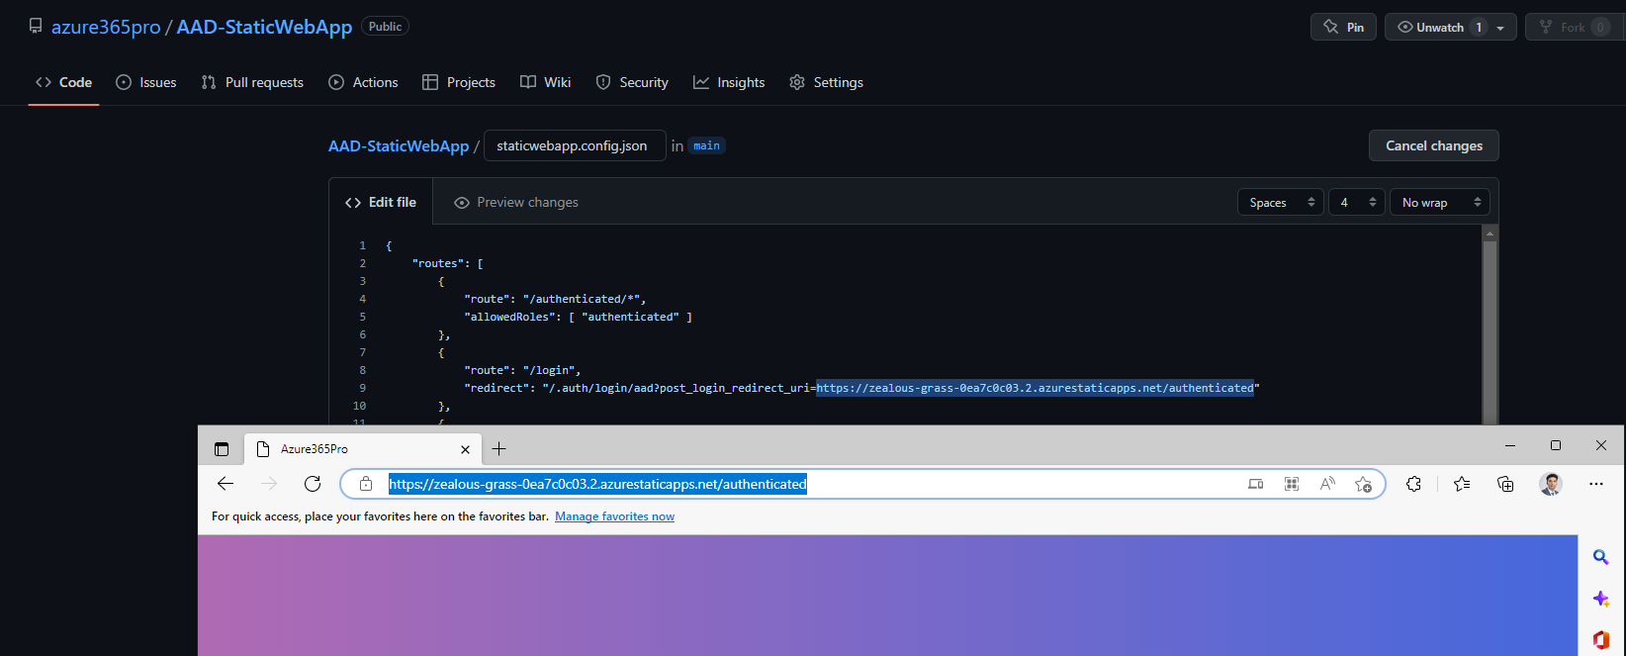View the Insights tab

click(x=729, y=82)
